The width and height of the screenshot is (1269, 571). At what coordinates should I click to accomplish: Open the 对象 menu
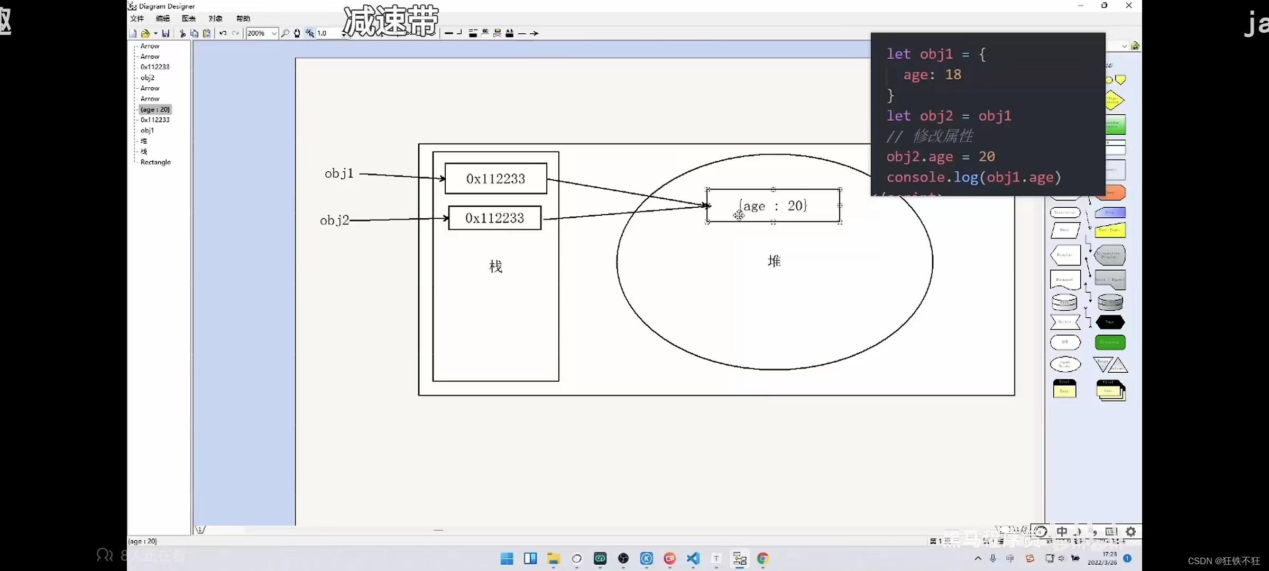click(215, 19)
